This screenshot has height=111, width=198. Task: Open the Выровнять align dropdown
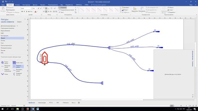click(x=135, y=10)
